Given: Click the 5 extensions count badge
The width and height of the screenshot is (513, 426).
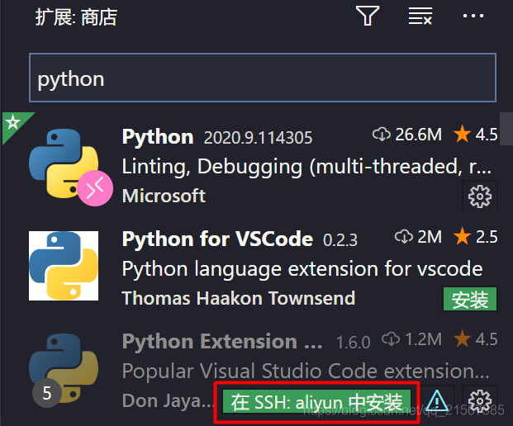Looking at the screenshot, I should 47,393.
